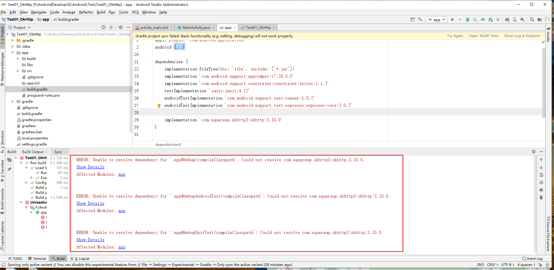This screenshot has width=554, height=270.
Task: Expand the Config node in build tree
Action: (26, 183)
